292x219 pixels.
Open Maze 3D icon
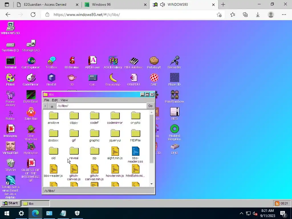pos(175,80)
